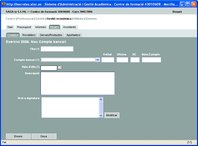Click the Desa button

(44, 136)
